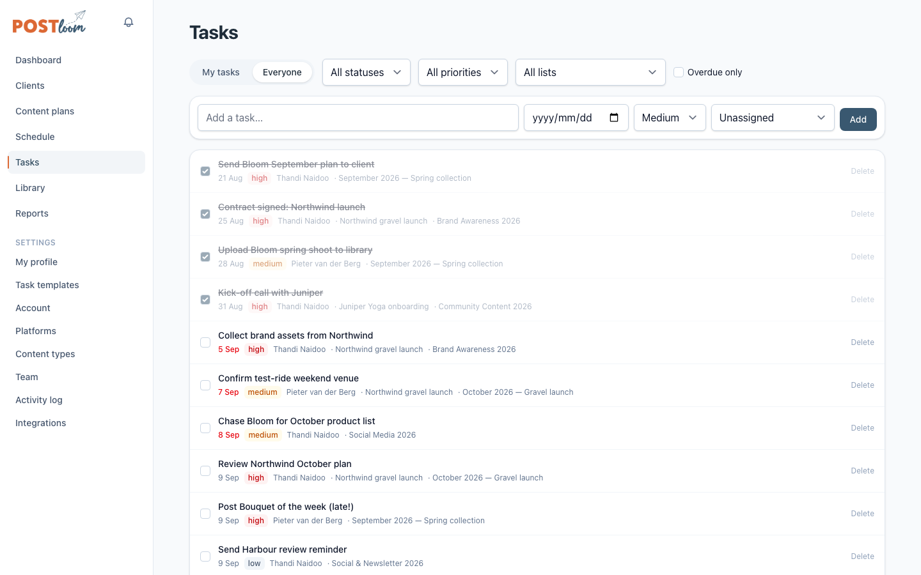
Task: Go to Dashboard in the sidebar
Action: (76, 60)
